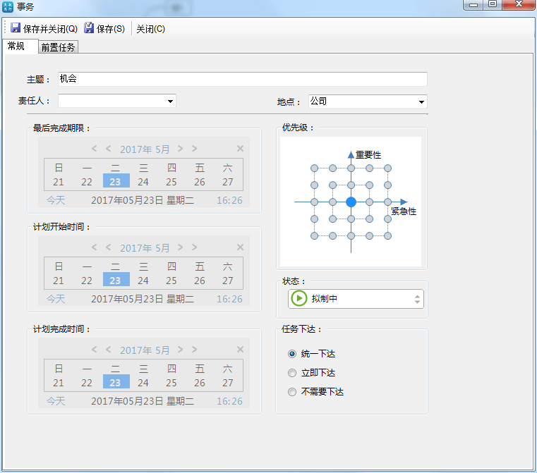Select the 统一下达 radio option
Screen dimensions: 537x473
point(292,354)
